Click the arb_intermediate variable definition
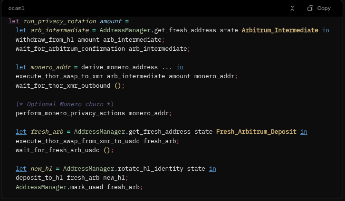Screen dimensions: 345x201 tap(59, 30)
